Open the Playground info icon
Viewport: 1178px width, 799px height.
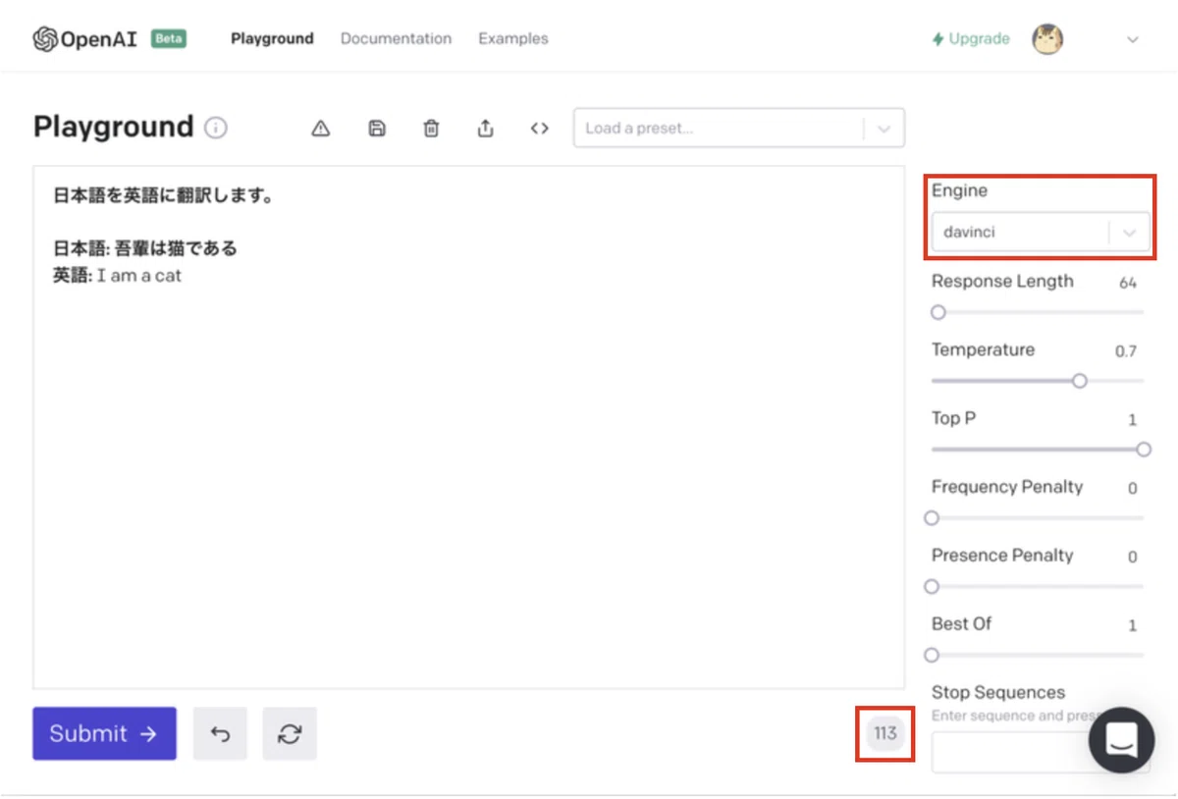216,128
